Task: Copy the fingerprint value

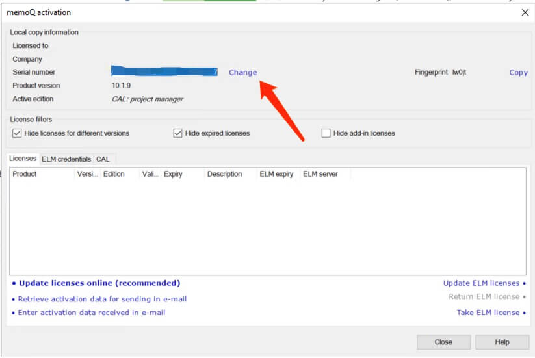Action: [x=517, y=73]
